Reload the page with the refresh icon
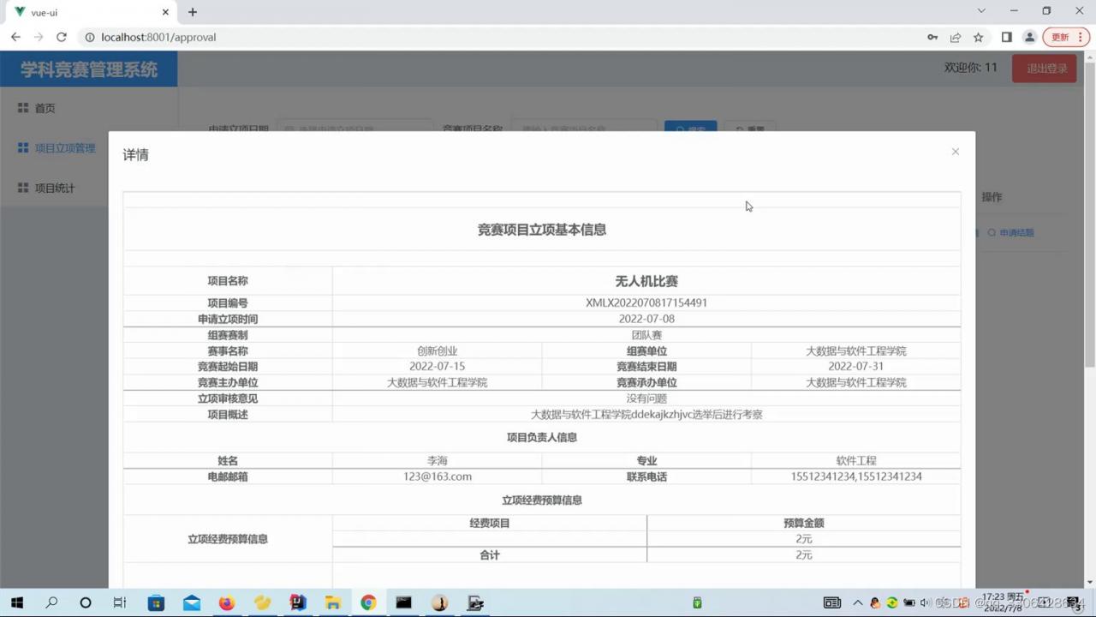 click(x=61, y=37)
